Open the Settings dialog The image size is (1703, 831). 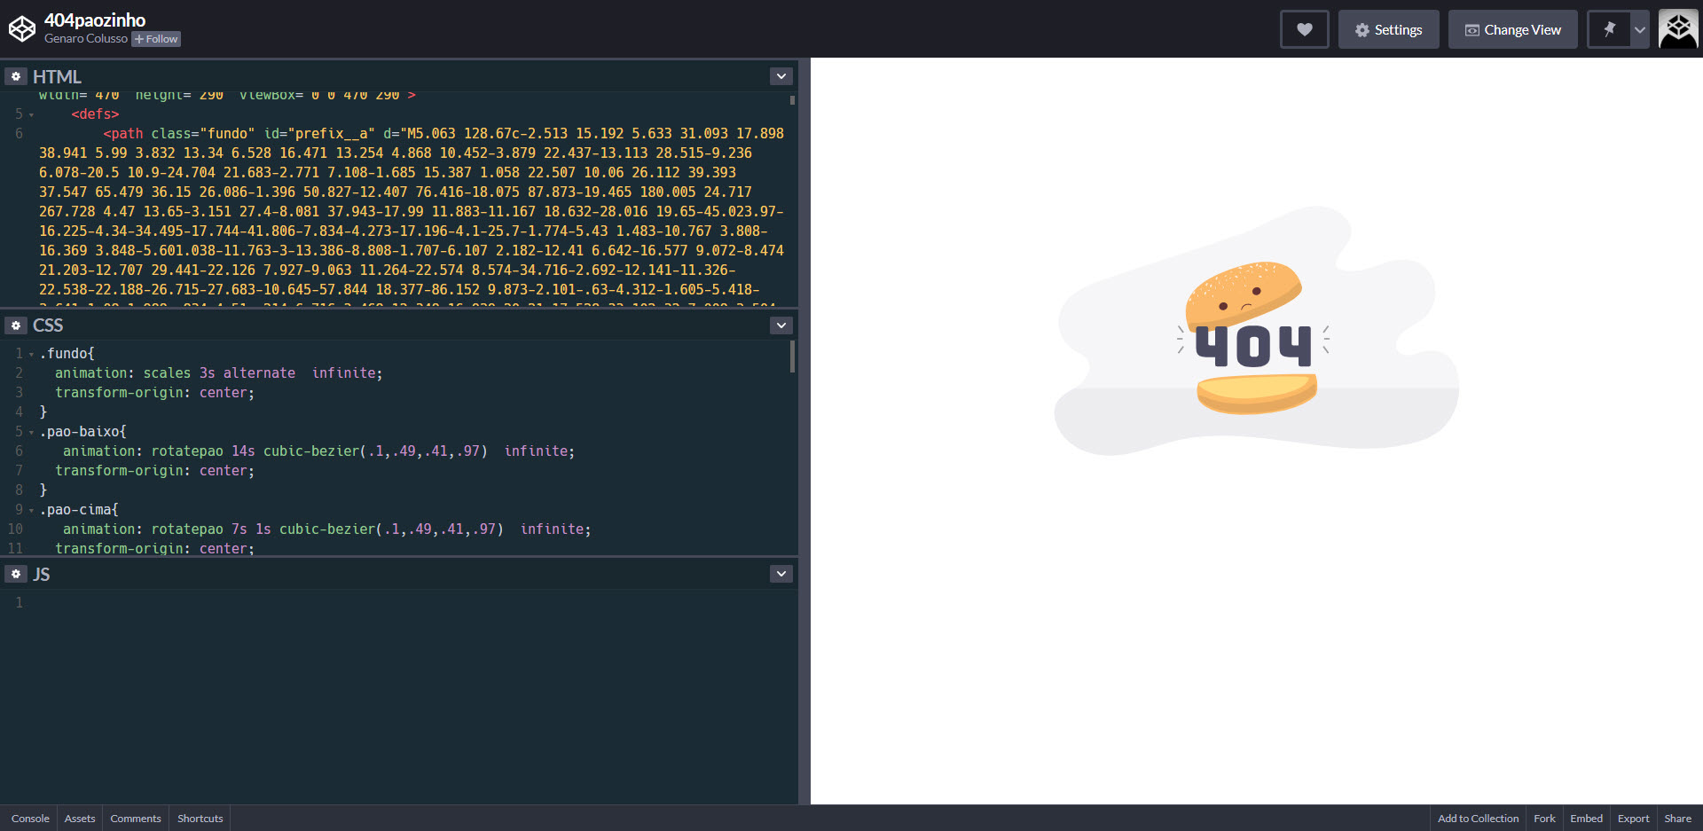click(x=1388, y=28)
